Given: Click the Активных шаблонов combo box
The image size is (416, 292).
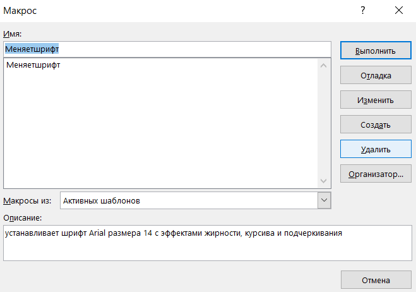Looking at the screenshot, I should click(196, 200).
